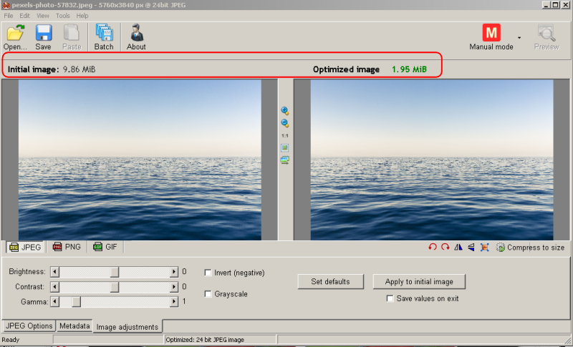Viewport: 573px width, 347px height.
Task: Switch to JPEG format tab
Action: pos(25,247)
